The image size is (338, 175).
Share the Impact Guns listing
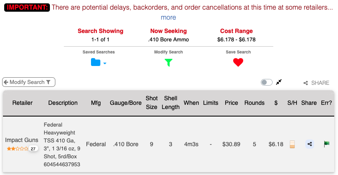click(x=309, y=144)
